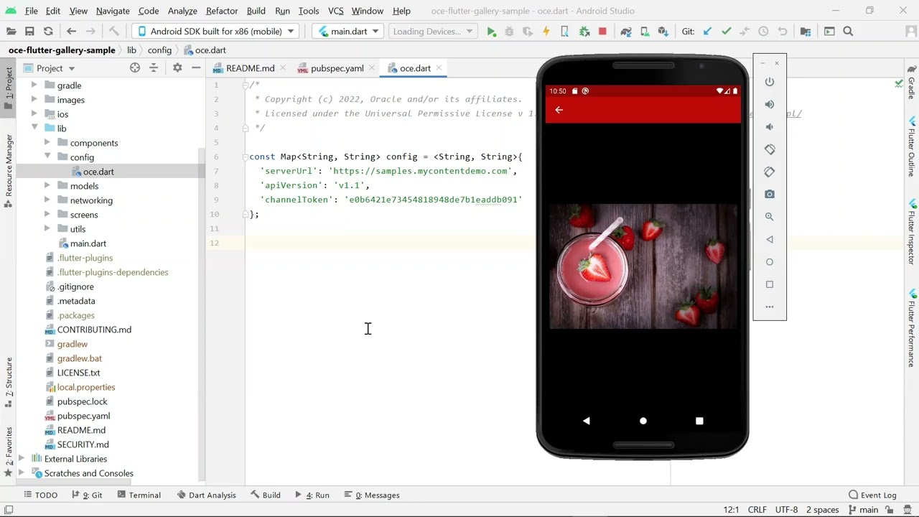The width and height of the screenshot is (919, 517).
Task: Open the Event Log
Action: point(872,495)
